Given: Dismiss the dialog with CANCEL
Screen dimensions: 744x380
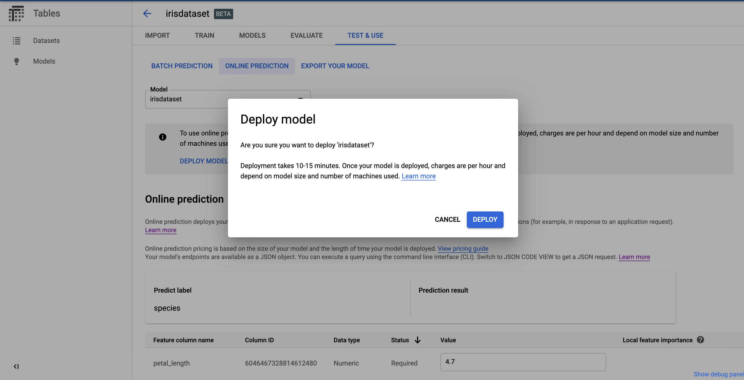Looking at the screenshot, I should (x=447, y=219).
